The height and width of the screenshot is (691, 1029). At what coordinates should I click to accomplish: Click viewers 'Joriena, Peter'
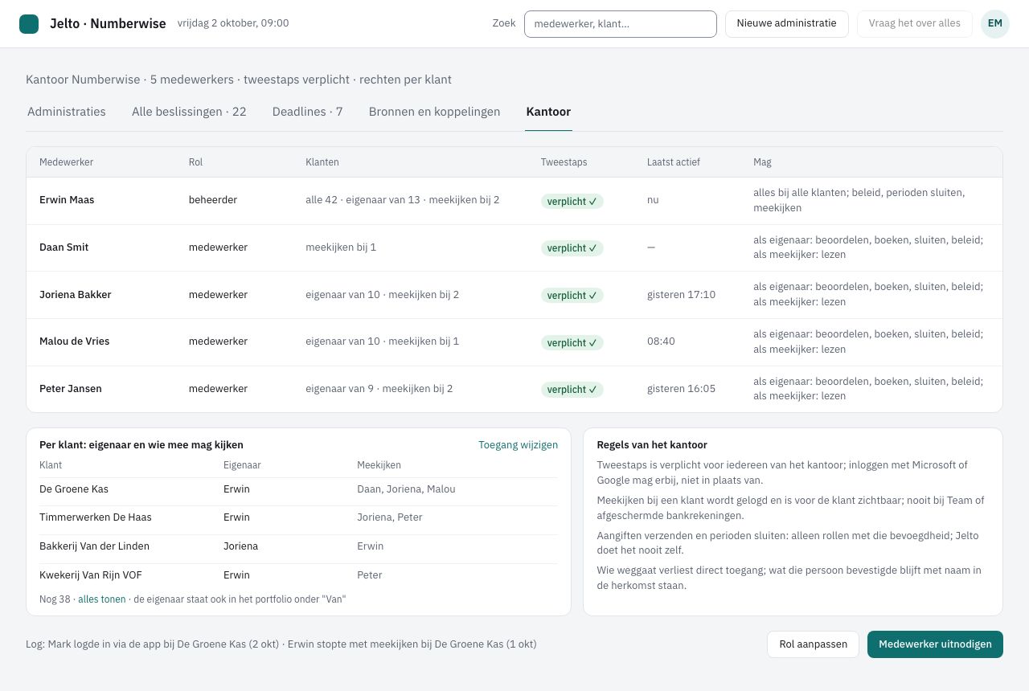point(390,517)
